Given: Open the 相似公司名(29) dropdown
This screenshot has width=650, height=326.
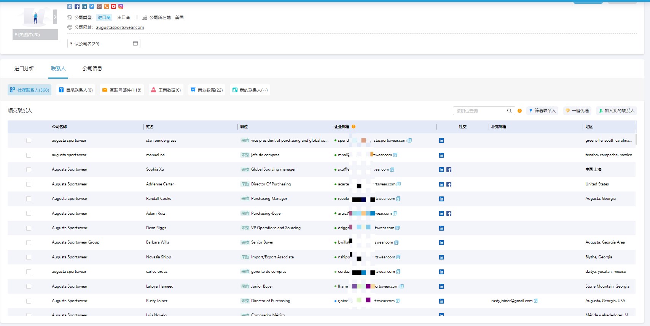Looking at the screenshot, I should click(104, 44).
